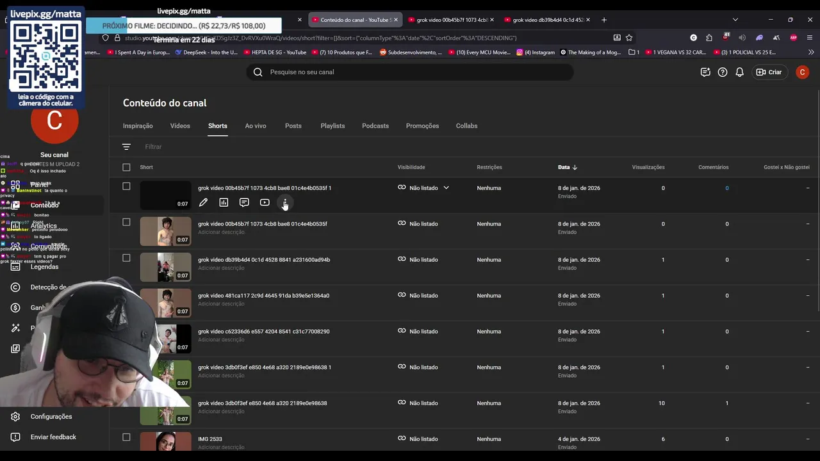Click the filter lines icon beside Filtrar
820x461 pixels.
click(126, 147)
